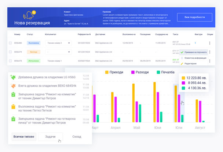The image size is (223, 152).
Task: Switch to Всички типове filter tab
Action: click(24, 137)
